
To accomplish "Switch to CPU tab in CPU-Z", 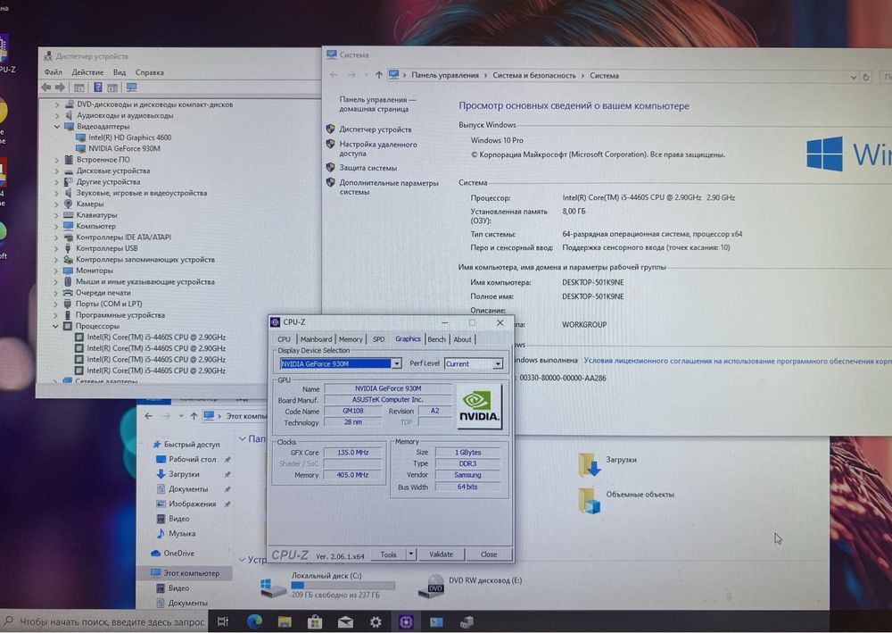I will tap(284, 339).
